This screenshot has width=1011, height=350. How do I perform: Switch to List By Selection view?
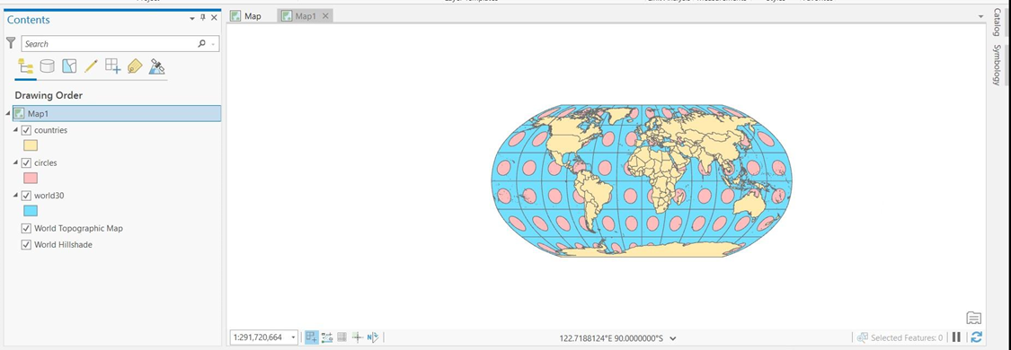coord(69,66)
